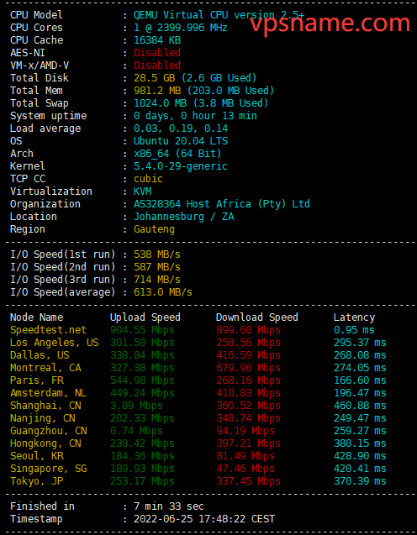Select the Nanjing, CN node name
Screen dimensions: 417x535
(42, 418)
